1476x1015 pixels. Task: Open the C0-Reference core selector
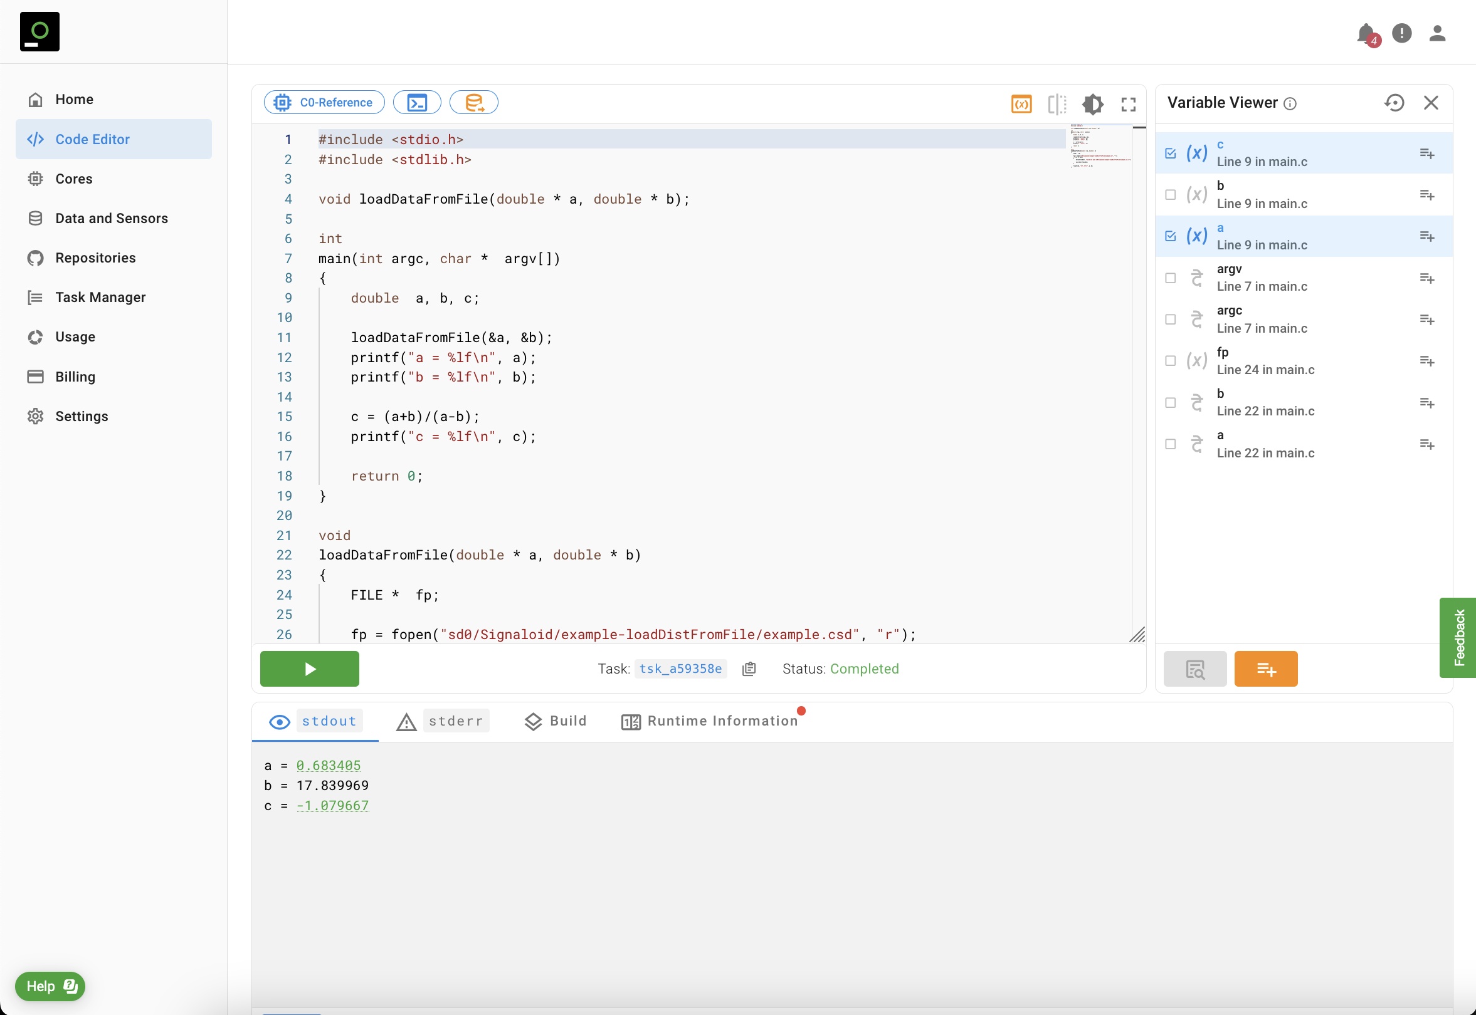pyautogui.click(x=324, y=102)
